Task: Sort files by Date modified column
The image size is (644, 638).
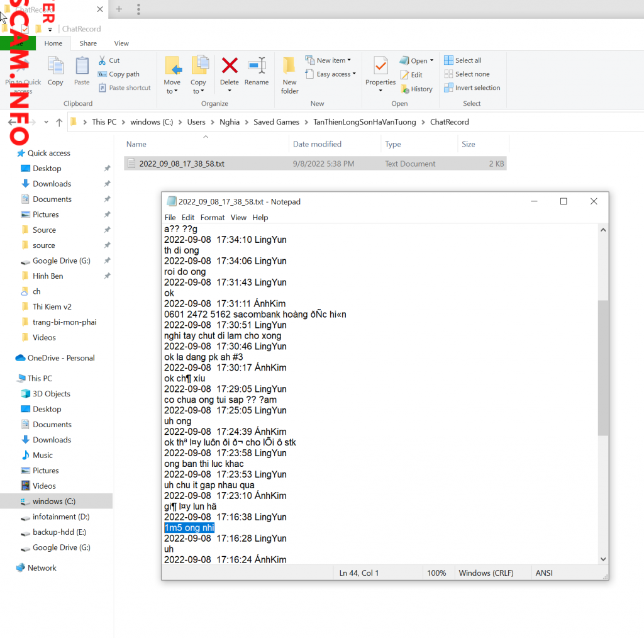Action: (x=317, y=144)
